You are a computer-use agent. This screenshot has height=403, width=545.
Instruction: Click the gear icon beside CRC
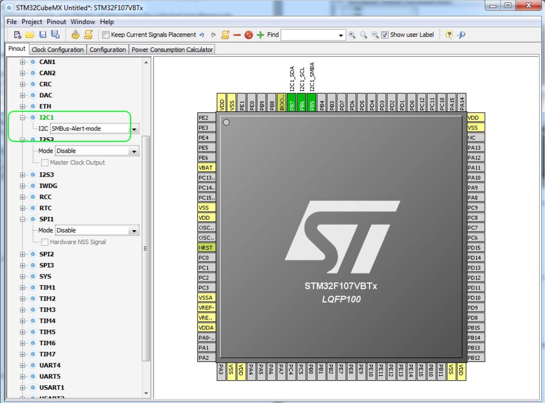coord(32,84)
